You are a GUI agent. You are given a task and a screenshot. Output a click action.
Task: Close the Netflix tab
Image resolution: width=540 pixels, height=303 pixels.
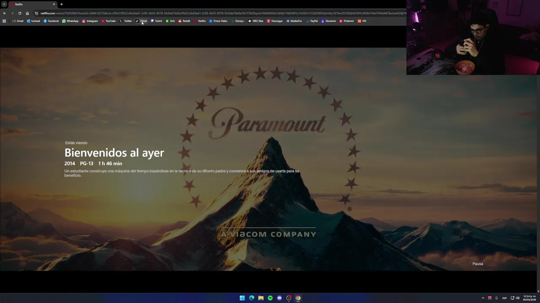pyautogui.click(x=54, y=4)
